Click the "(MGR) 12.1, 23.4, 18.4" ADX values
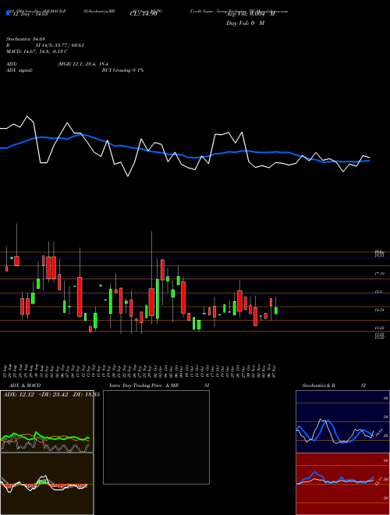 coord(83,64)
